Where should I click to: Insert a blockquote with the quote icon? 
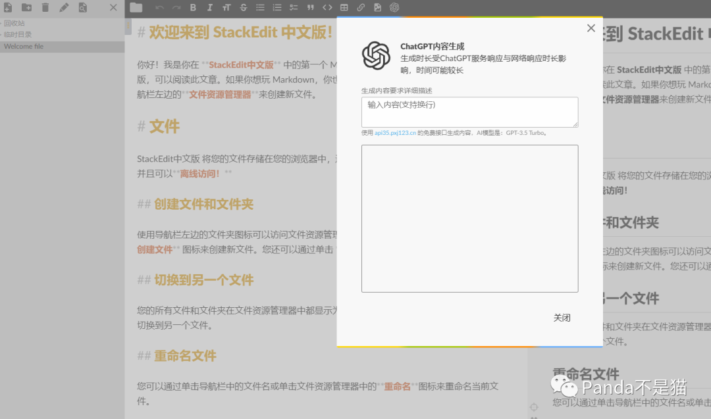tap(311, 7)
